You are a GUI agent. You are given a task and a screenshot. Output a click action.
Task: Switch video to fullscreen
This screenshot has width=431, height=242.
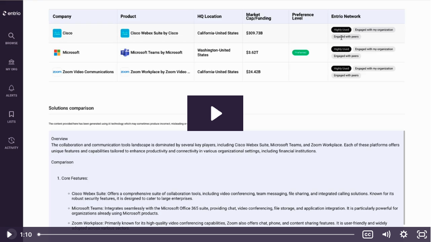(x=422, y=234)
